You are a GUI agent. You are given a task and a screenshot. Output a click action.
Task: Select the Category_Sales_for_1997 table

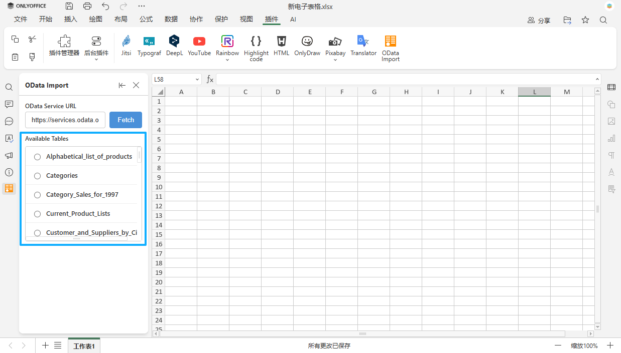point(37,194)
